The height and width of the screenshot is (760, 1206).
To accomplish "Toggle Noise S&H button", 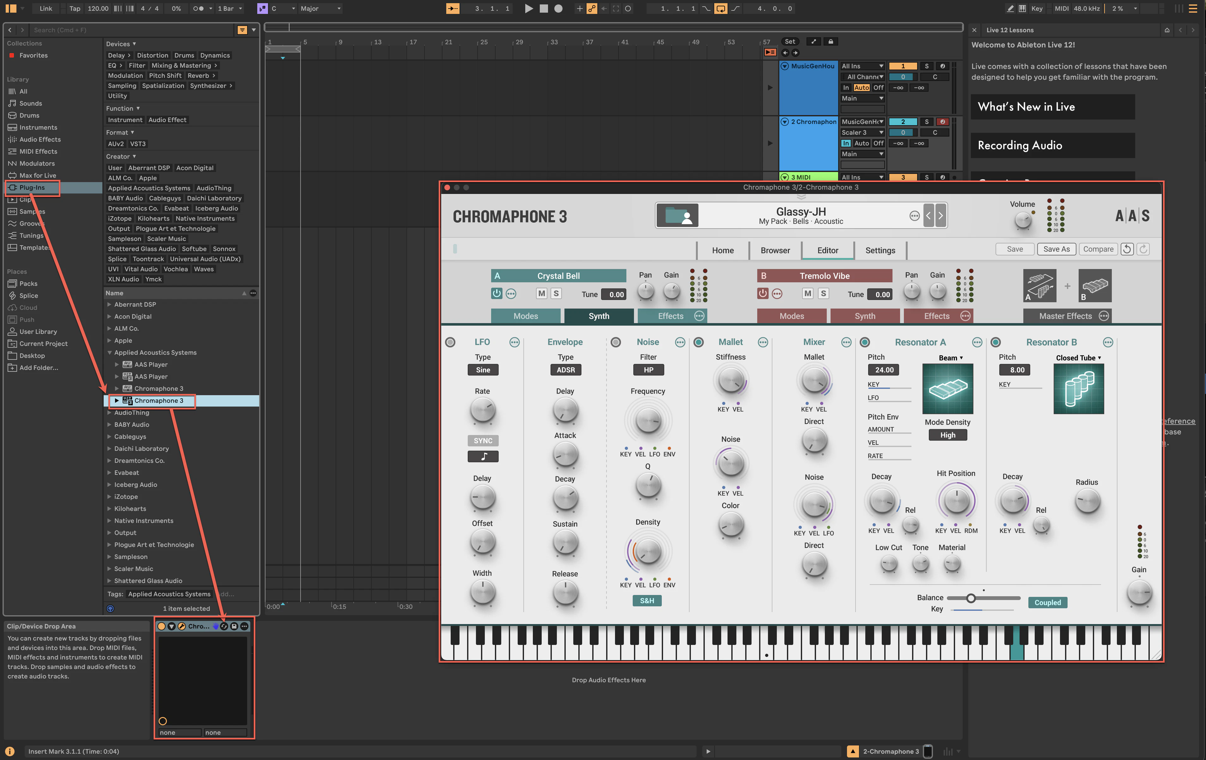I will [647, 601].
